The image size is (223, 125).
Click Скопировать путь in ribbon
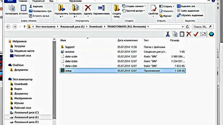[40, 11]
